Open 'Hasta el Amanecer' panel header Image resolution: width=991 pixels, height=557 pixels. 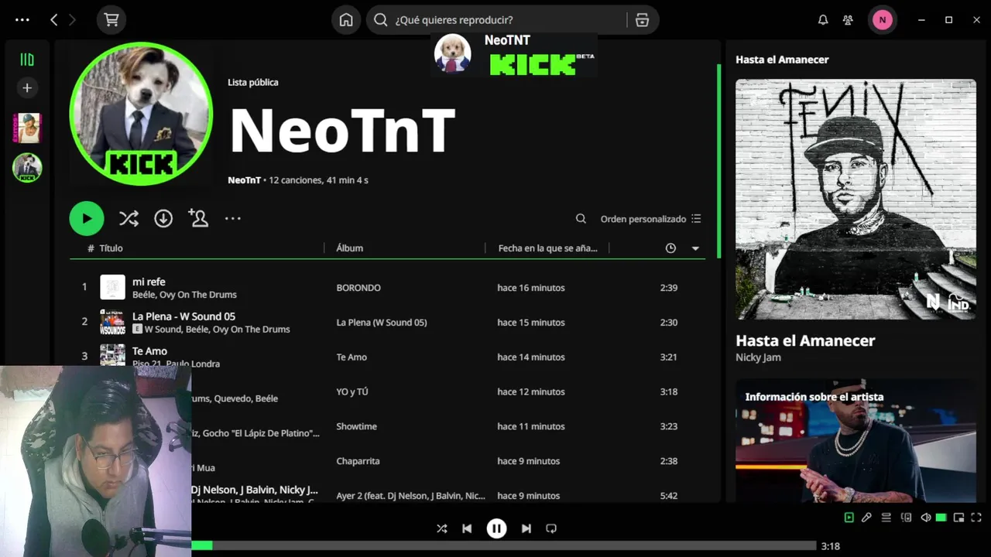782,60
